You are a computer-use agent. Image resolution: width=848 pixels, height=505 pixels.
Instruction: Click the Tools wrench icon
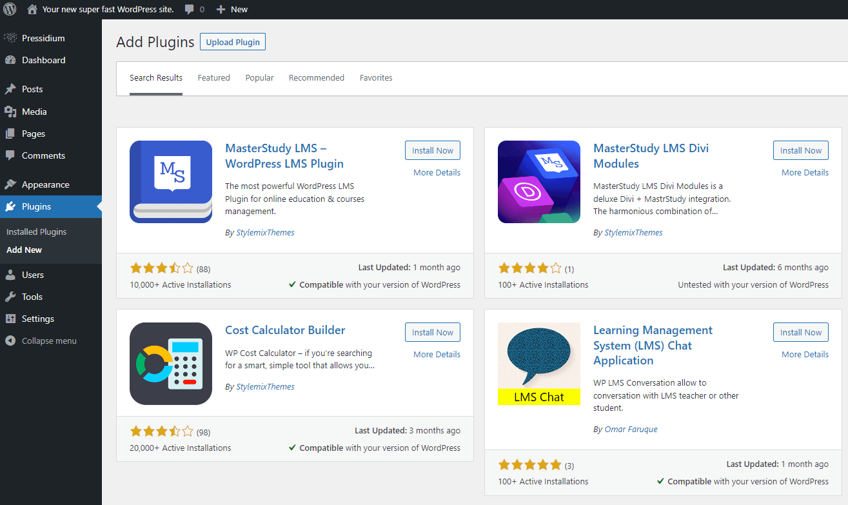(10, 297)
